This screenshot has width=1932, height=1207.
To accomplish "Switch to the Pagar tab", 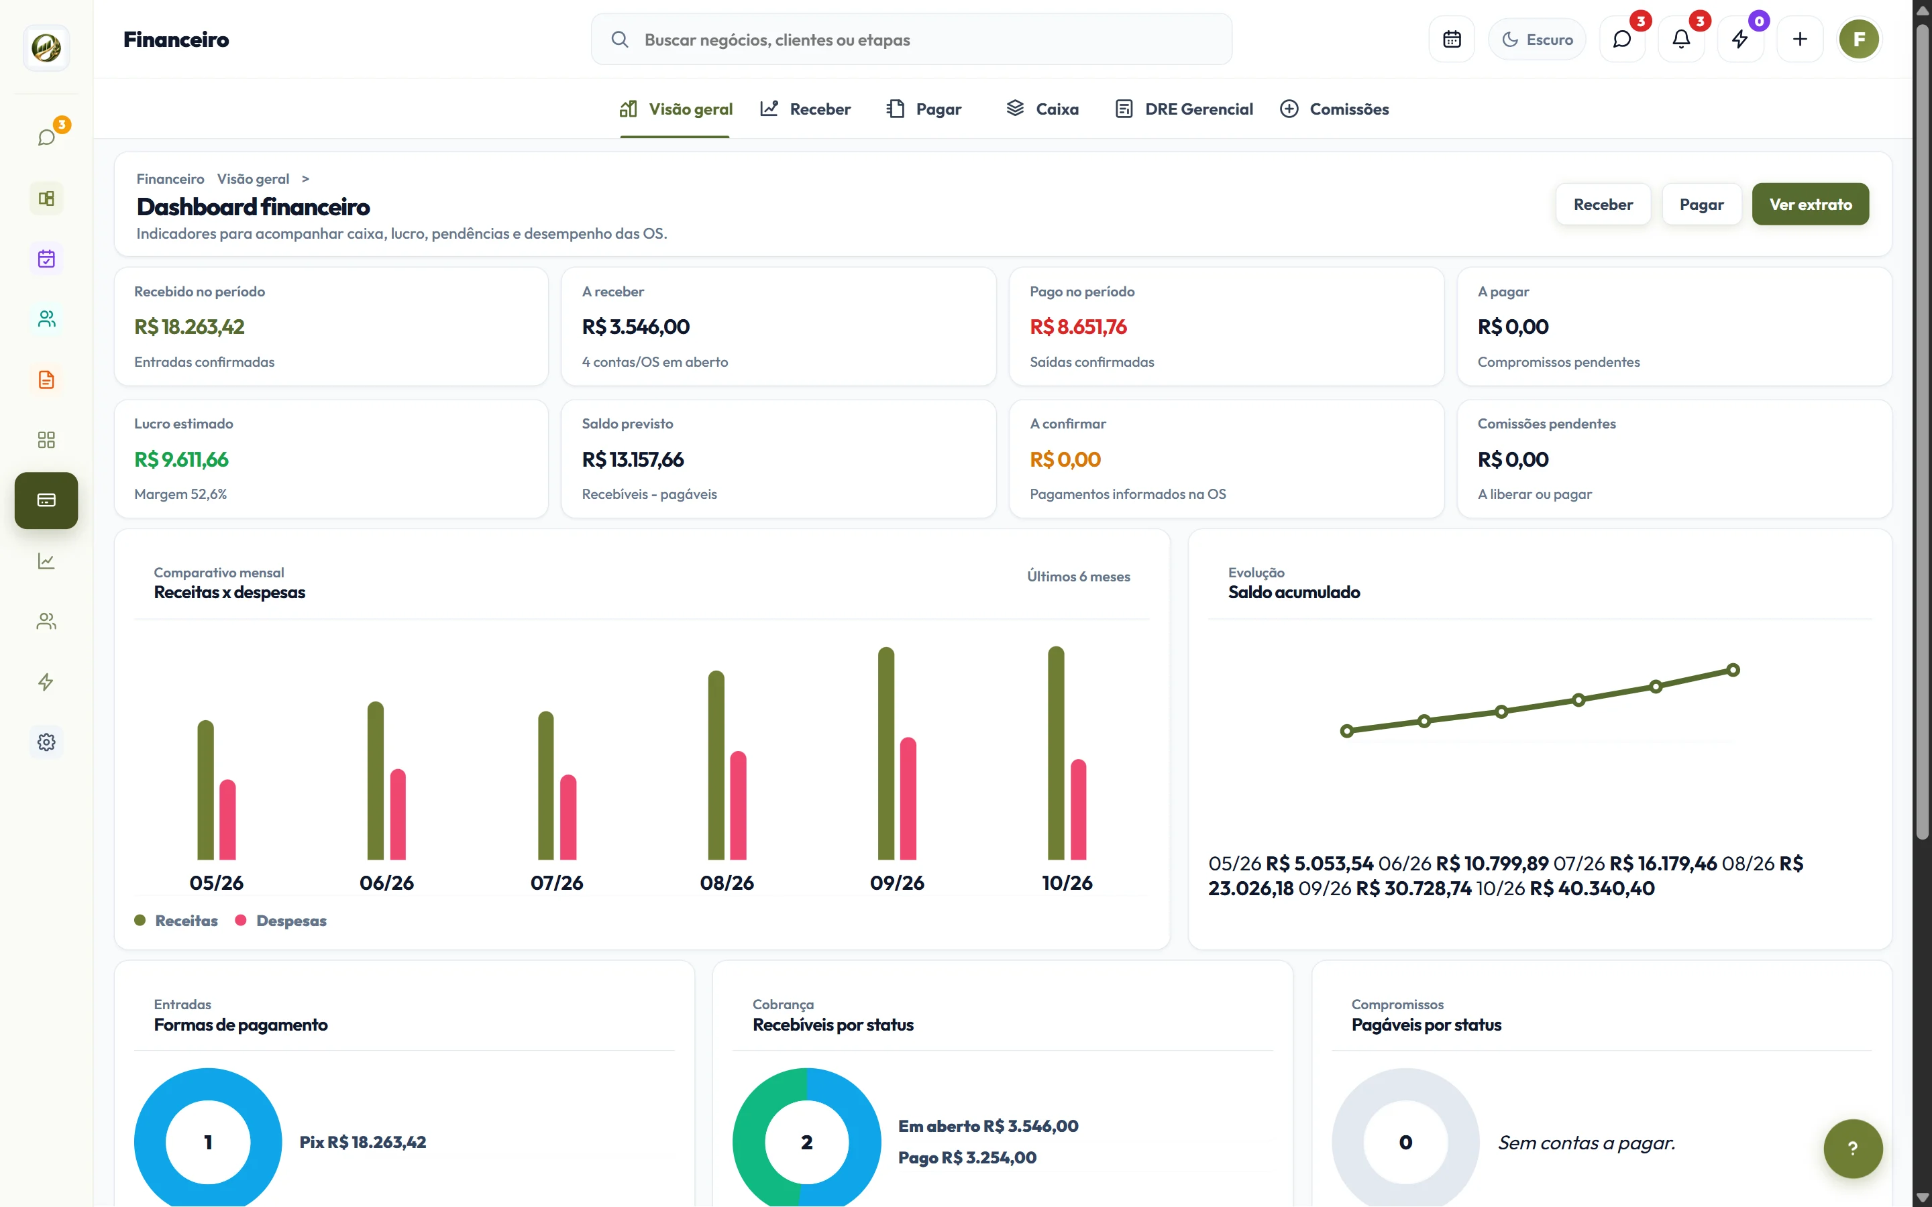I will (x=924, y=109).
